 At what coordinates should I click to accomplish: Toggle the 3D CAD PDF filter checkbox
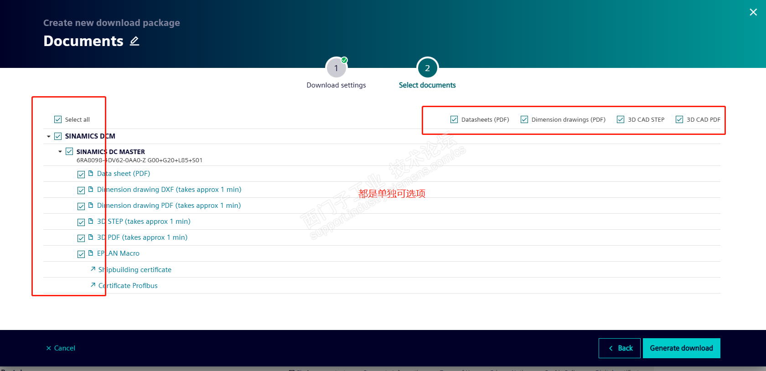click(x=679, y=119)
